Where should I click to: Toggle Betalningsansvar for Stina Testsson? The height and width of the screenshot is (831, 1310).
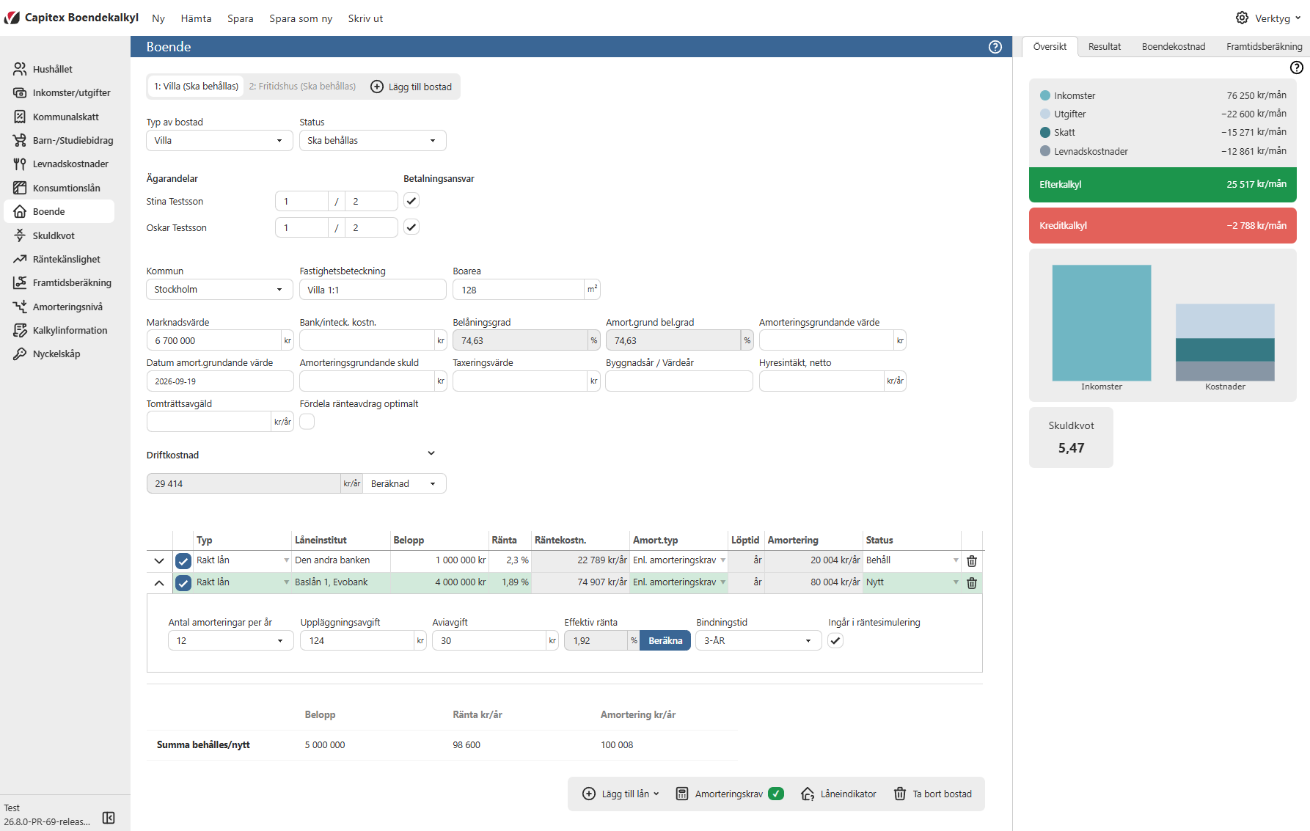point(411,201)
